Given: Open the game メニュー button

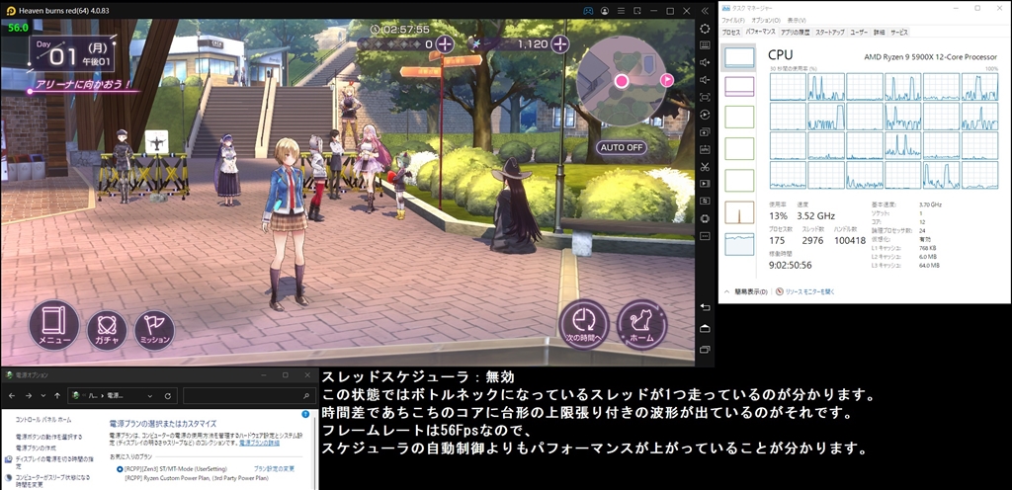Looking at the screenshot, I should click(x=53, y=325).
